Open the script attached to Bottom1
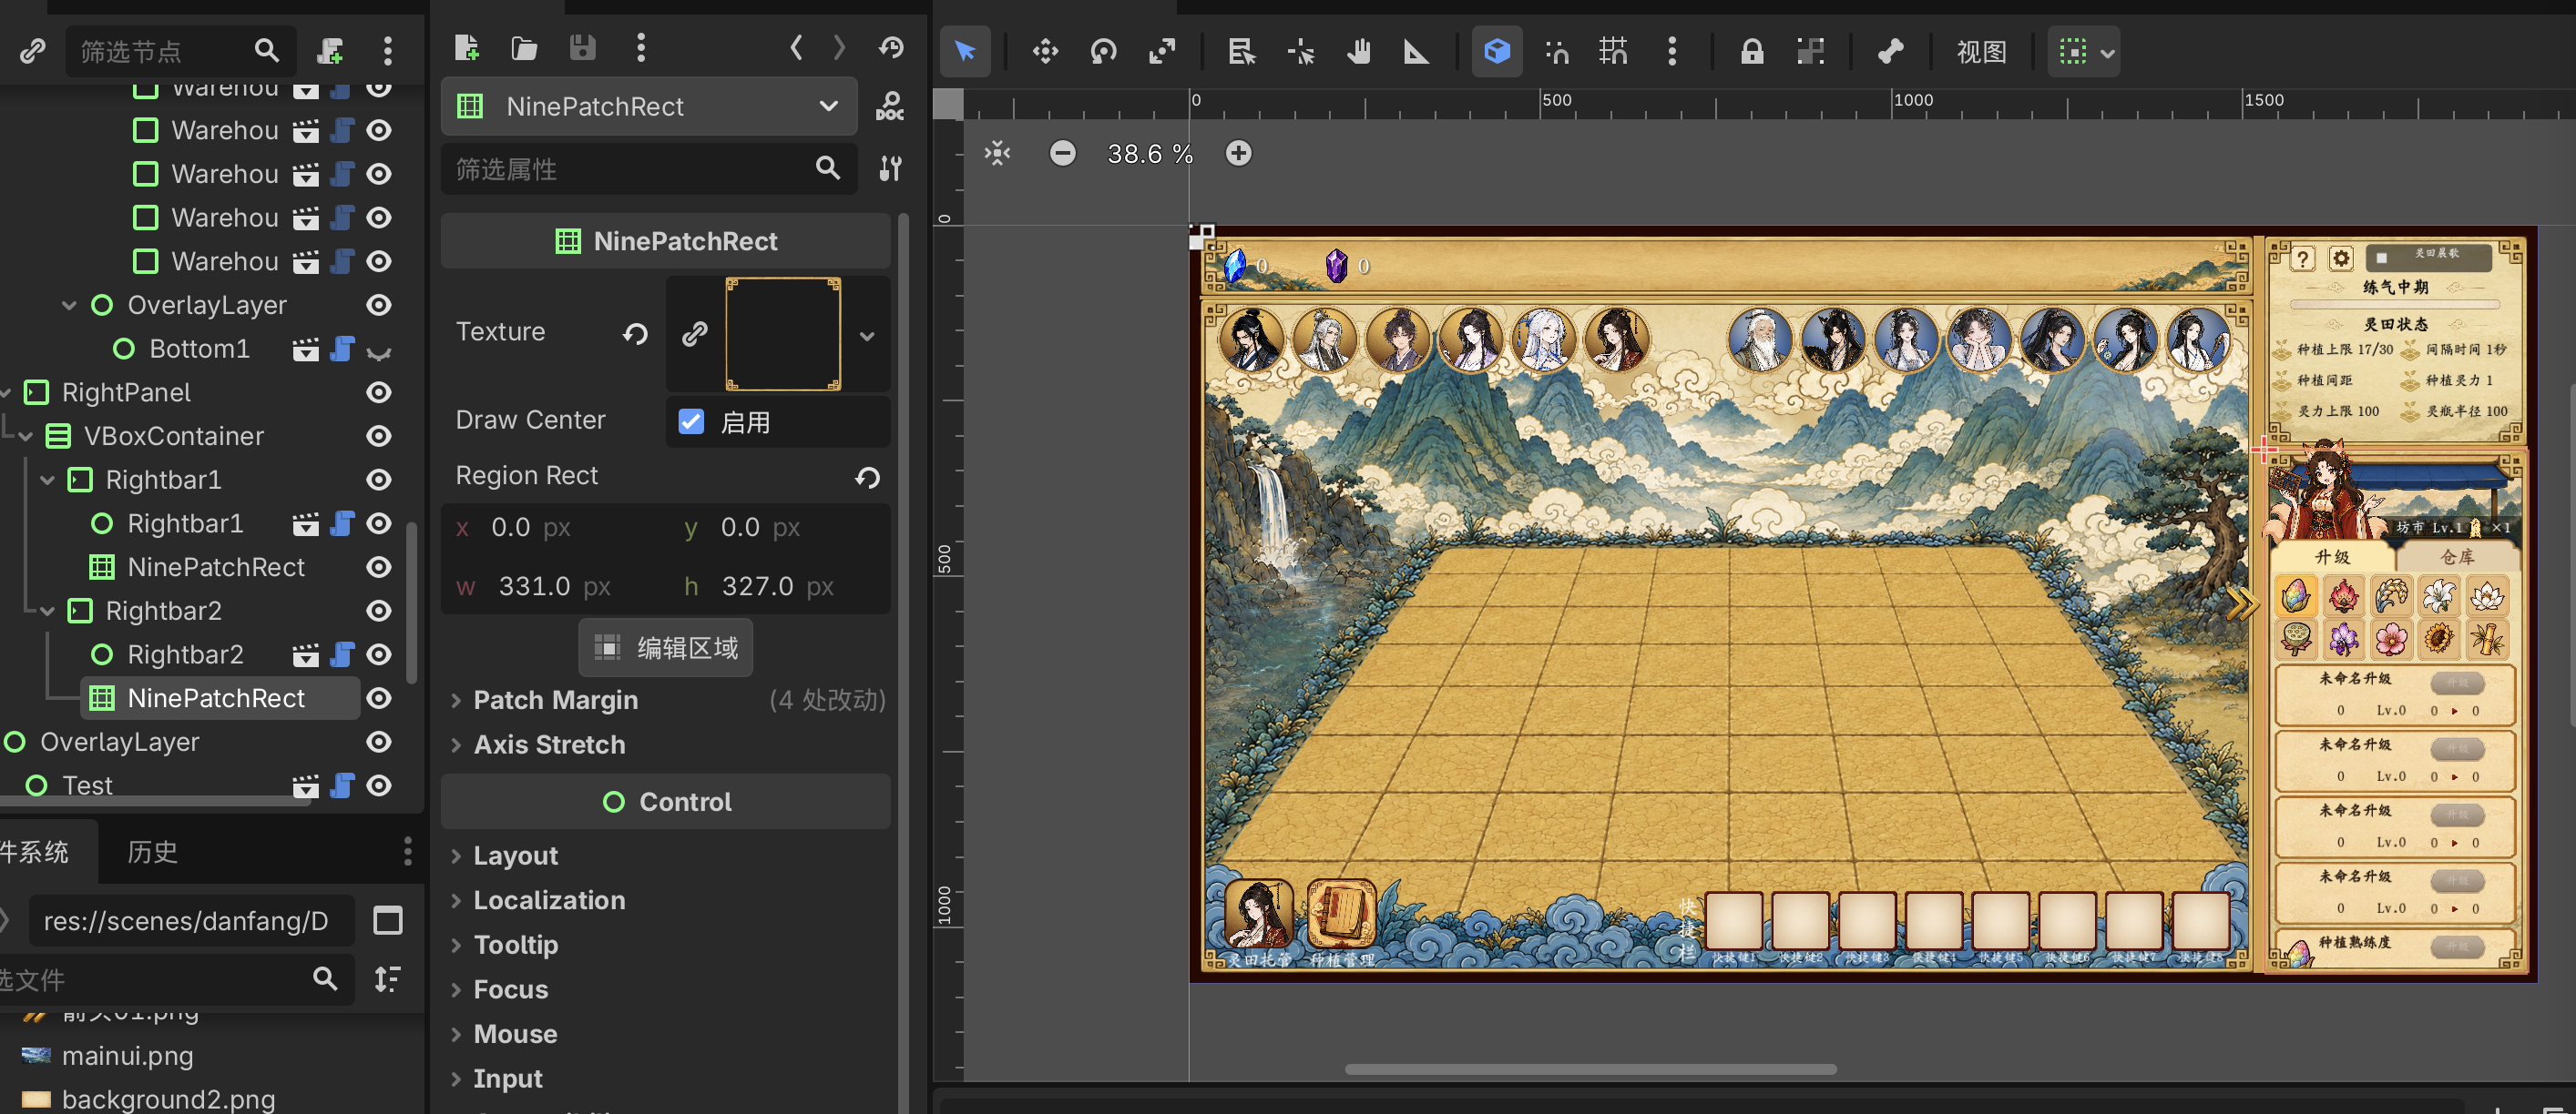Screen dimensions: 2576x1114 [x=342, y=349]
